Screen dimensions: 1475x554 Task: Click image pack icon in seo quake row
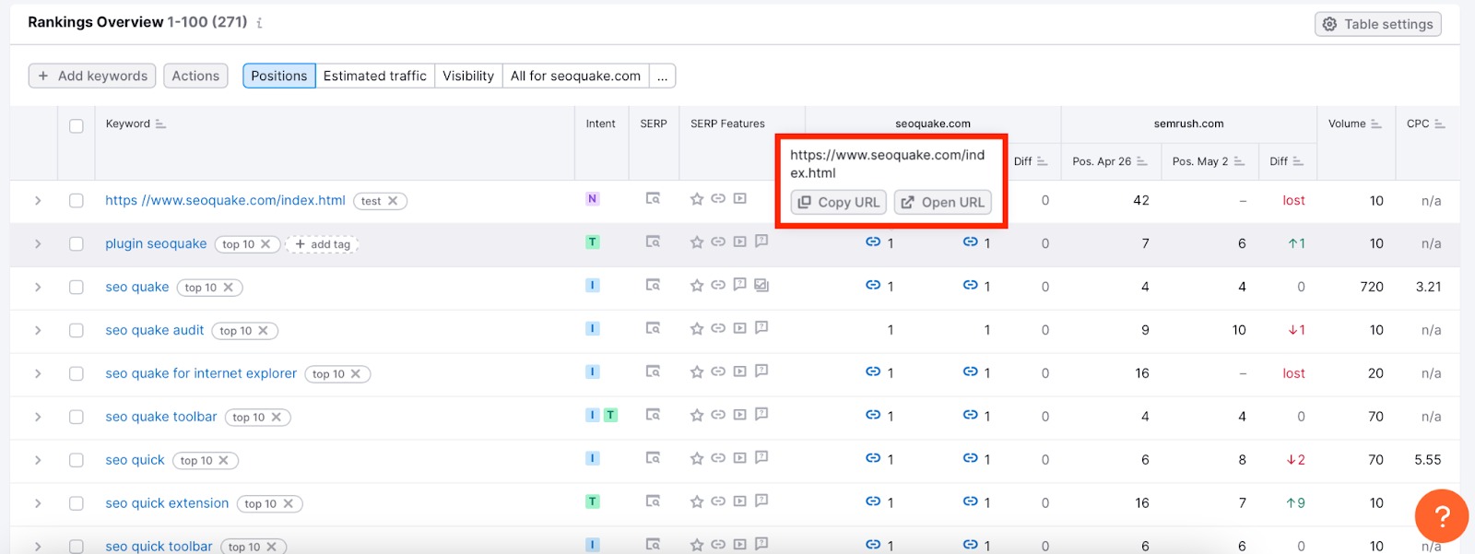(761, 286)
